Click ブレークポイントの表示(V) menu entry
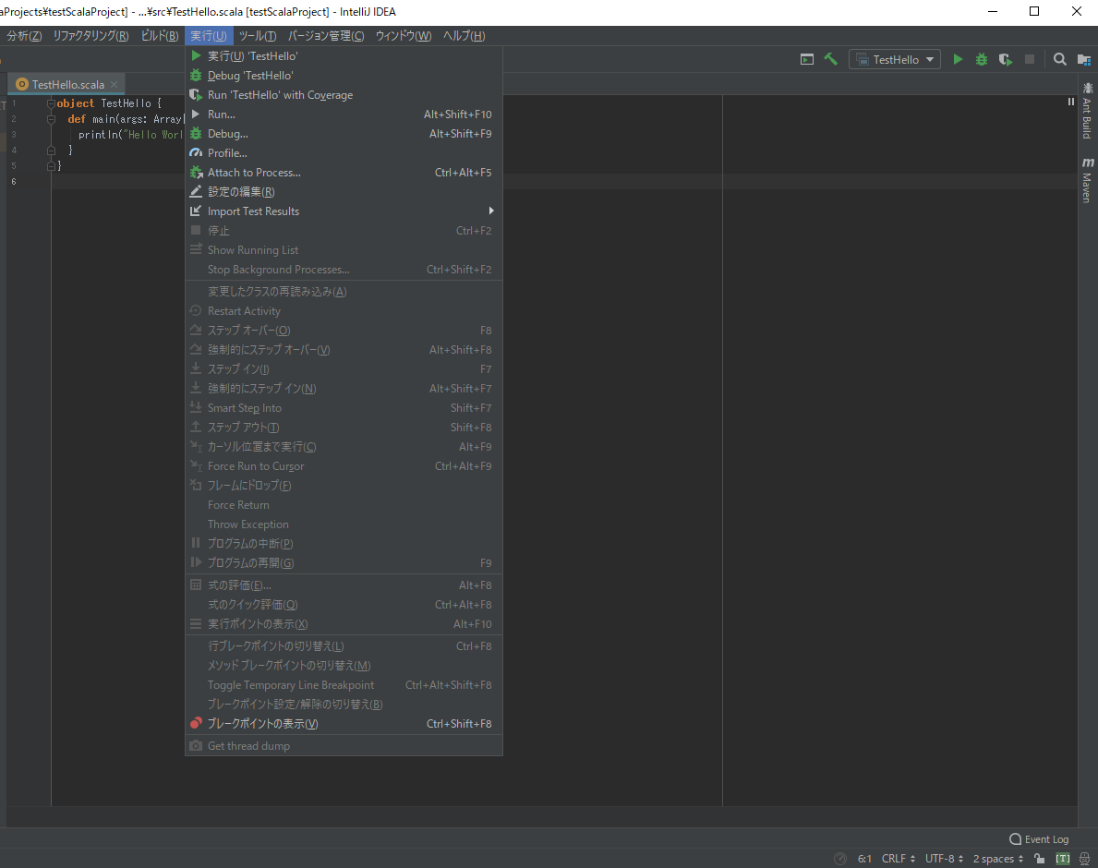This screenshot has height=868, width=1098. click(344, 724)
